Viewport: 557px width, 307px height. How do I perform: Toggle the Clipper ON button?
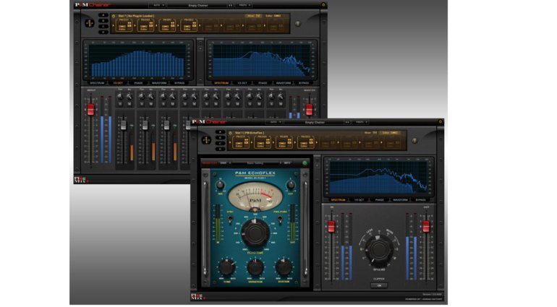pos(379,285)
